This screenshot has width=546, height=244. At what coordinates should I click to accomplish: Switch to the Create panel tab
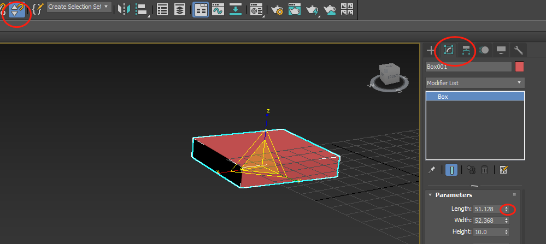[431, 50]
